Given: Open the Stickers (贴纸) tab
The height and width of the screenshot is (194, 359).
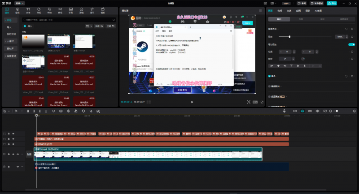Looking at the screenshot, I should click(39, 10).
